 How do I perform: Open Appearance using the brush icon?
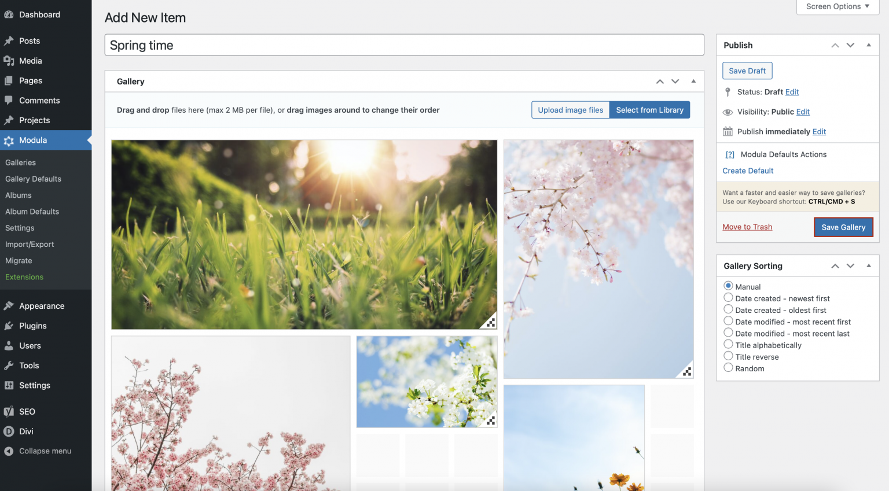[x=10, y=305]
